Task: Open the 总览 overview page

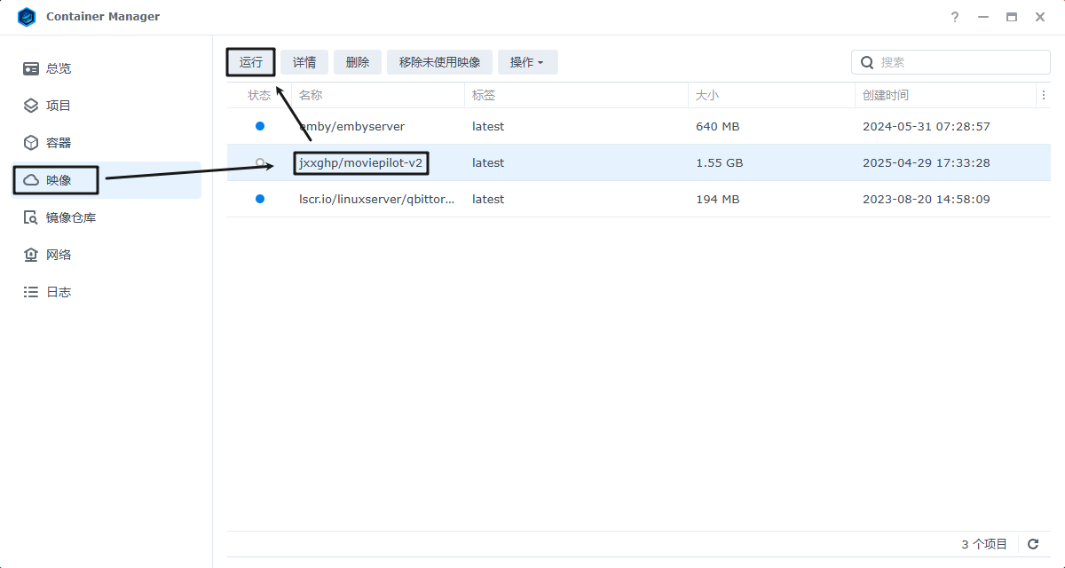Action: (x=106, y=68)
